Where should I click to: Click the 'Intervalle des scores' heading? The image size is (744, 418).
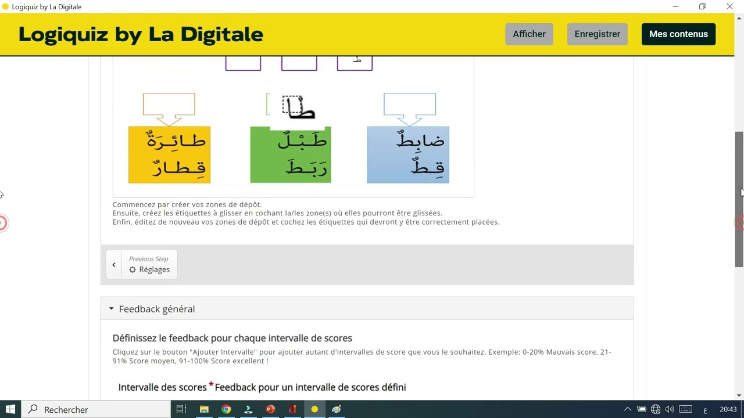point(163,387)
